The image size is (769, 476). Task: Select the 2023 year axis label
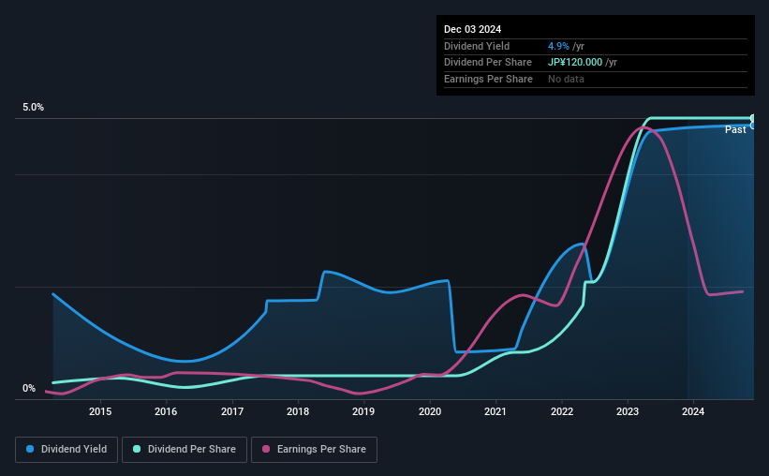click(x=628, y=411)
